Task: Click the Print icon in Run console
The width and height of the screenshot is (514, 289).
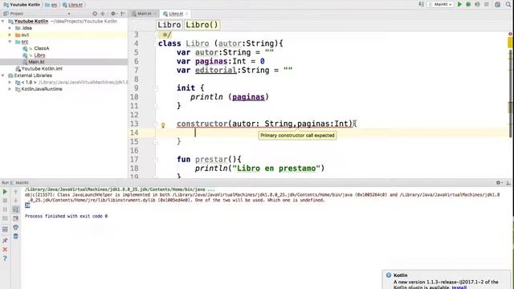Action: (x=16, y=227)
